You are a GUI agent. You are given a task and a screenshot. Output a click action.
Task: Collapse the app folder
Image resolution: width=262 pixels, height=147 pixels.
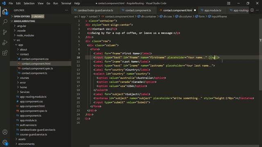[20, 45]
